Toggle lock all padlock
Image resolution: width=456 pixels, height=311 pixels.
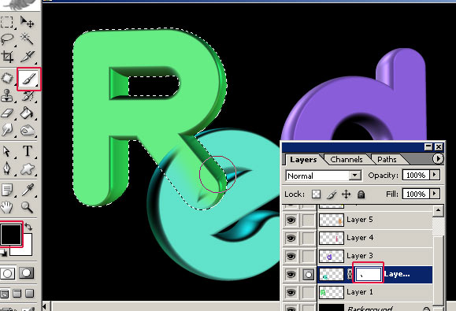[361, 194]
